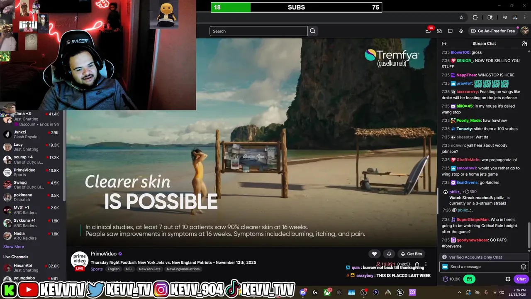
Task: Click the Bits diamond icon in top bar
Action: click(461, 31)
